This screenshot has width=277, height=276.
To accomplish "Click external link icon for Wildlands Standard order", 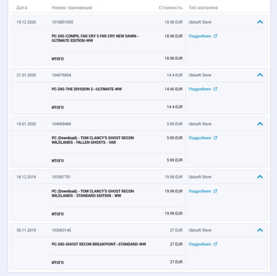I will coord(215,191).
